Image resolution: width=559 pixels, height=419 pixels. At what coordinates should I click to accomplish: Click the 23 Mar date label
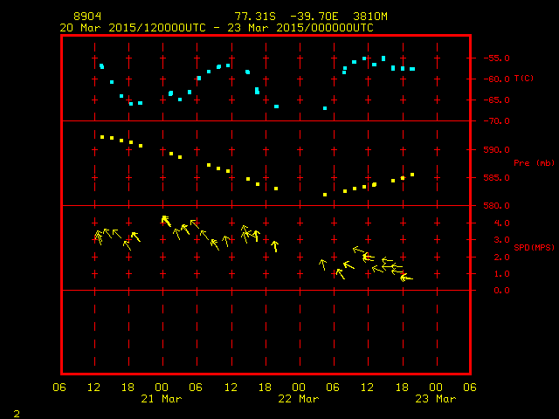(436, 399)
